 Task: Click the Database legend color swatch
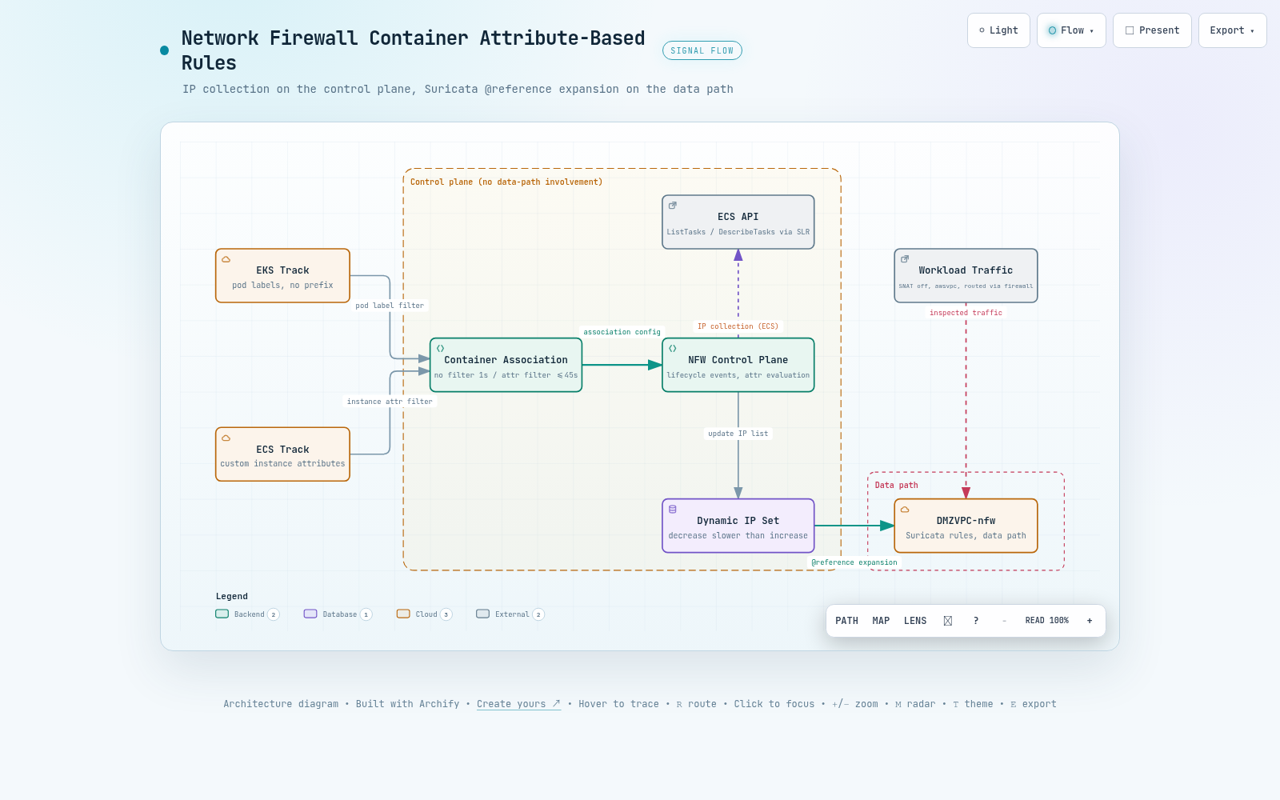click(310, 614)
